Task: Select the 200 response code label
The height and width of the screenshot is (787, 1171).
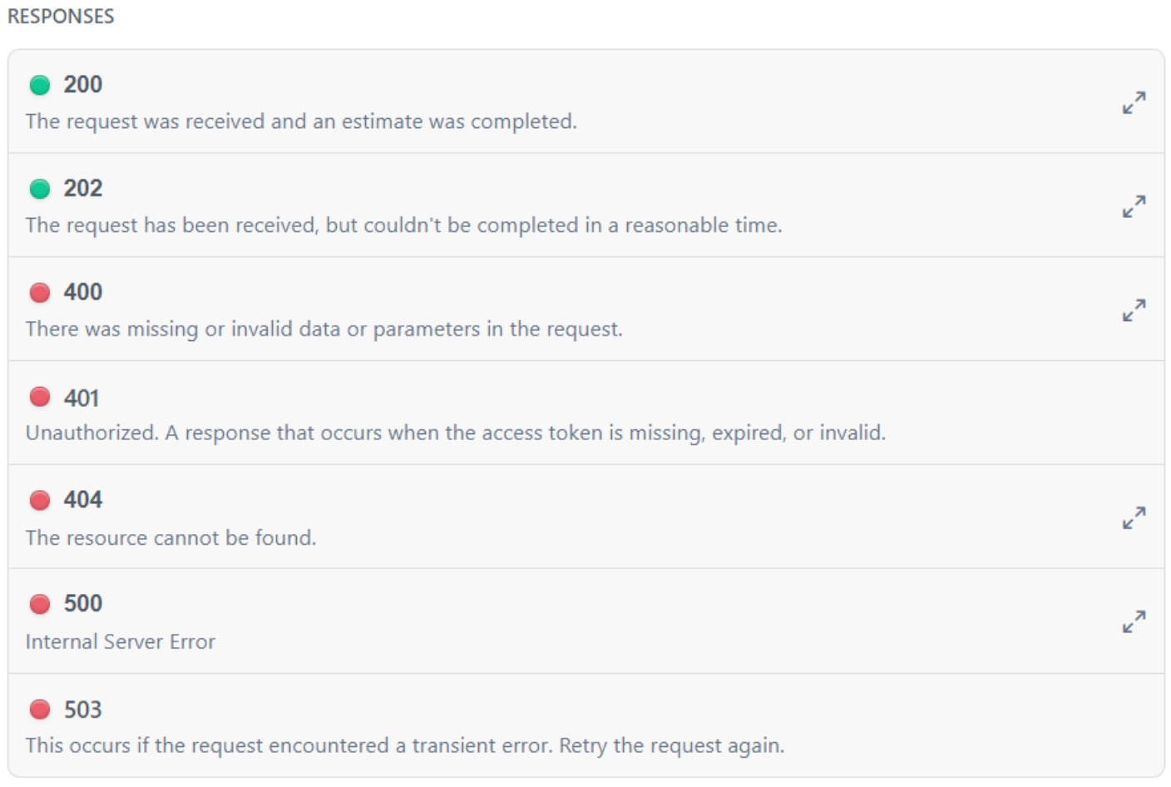Action: click(83, 85)
